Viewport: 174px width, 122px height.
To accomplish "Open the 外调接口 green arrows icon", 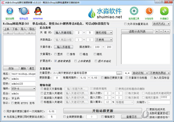I will [164, 11].
